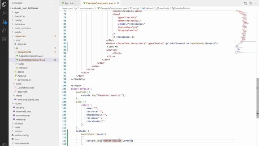Viewport: 259px width, 146px height.
Task: Select the ExampleComponent.vue editor tab
Action: [x=99, y=3]
